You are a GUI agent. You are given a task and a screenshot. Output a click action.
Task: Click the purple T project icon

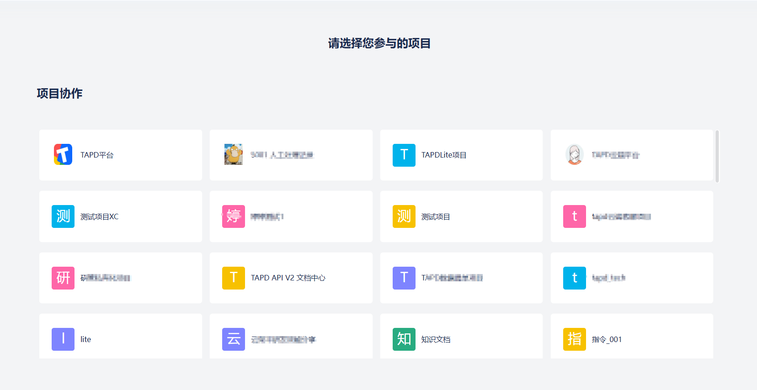pyautogui.click(x=404, y=278)
